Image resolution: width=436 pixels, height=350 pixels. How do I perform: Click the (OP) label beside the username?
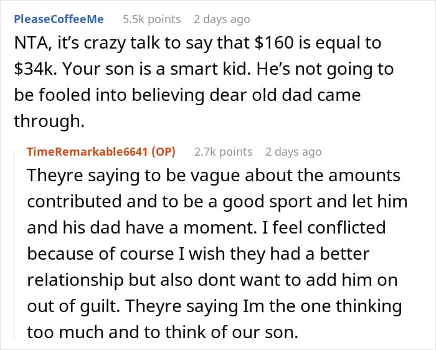click(x=165, y=151)
